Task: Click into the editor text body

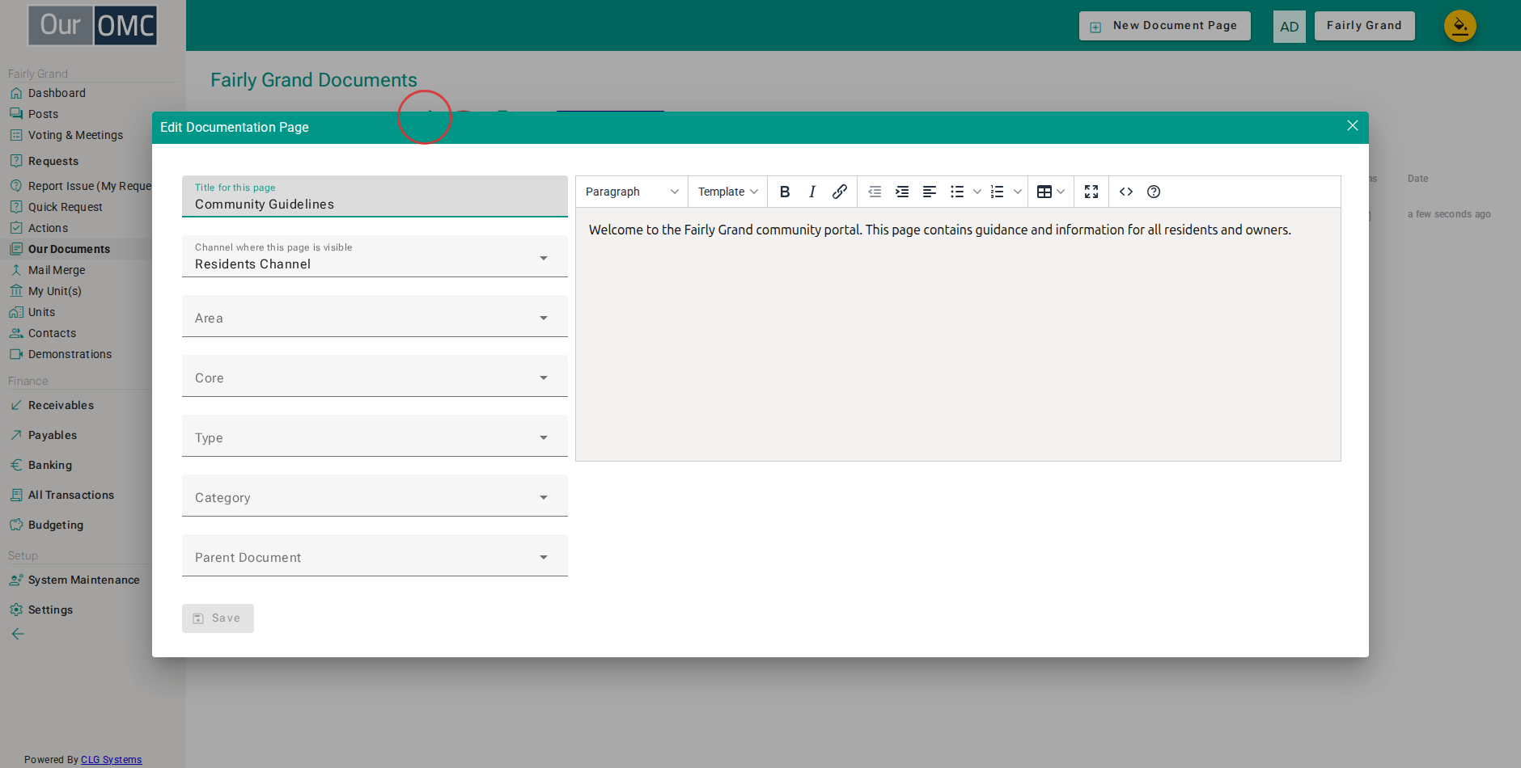Action: pyautogui.click(x=958, y=335)
